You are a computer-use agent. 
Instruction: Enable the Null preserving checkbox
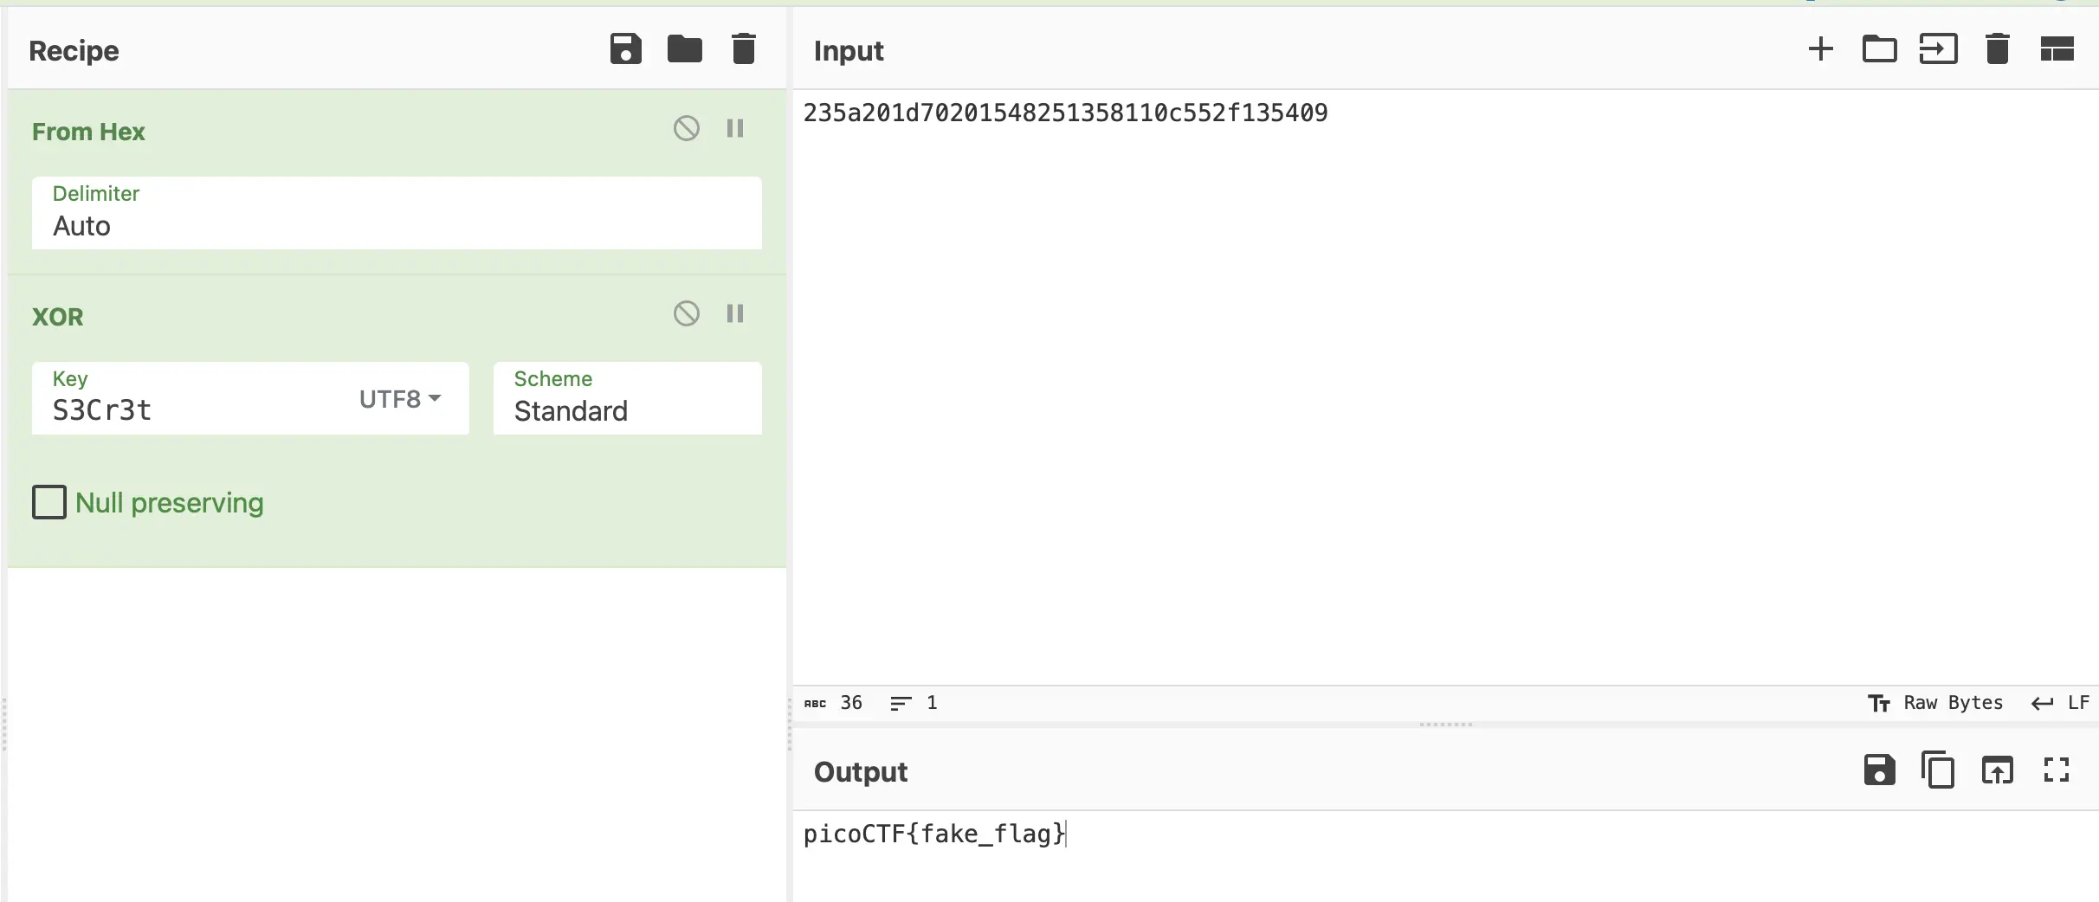coord(49,502)
